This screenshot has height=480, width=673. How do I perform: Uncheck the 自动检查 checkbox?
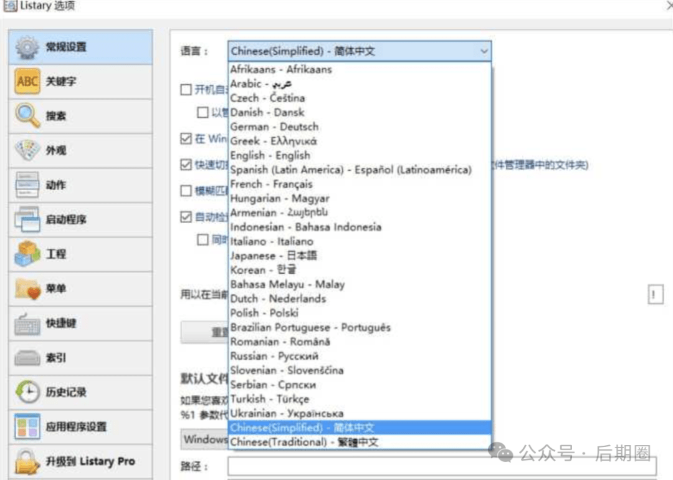click(186, 217)
